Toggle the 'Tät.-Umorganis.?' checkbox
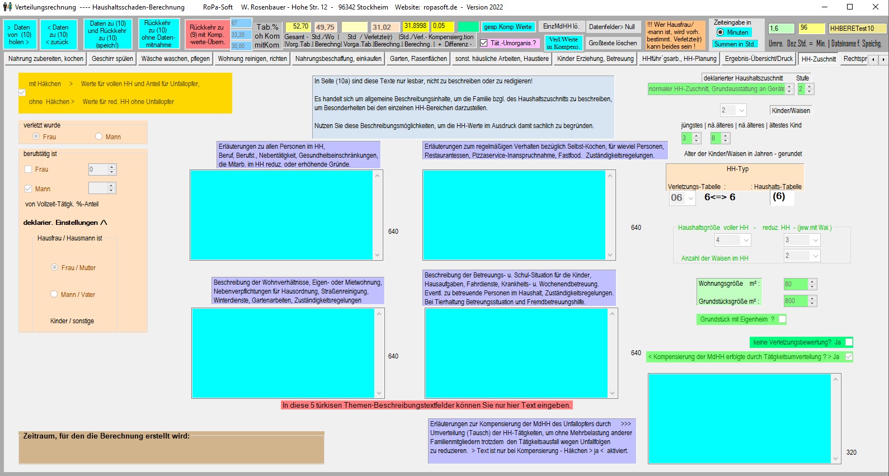Screen dimensions: 889x476 click(x=484, y=43)
